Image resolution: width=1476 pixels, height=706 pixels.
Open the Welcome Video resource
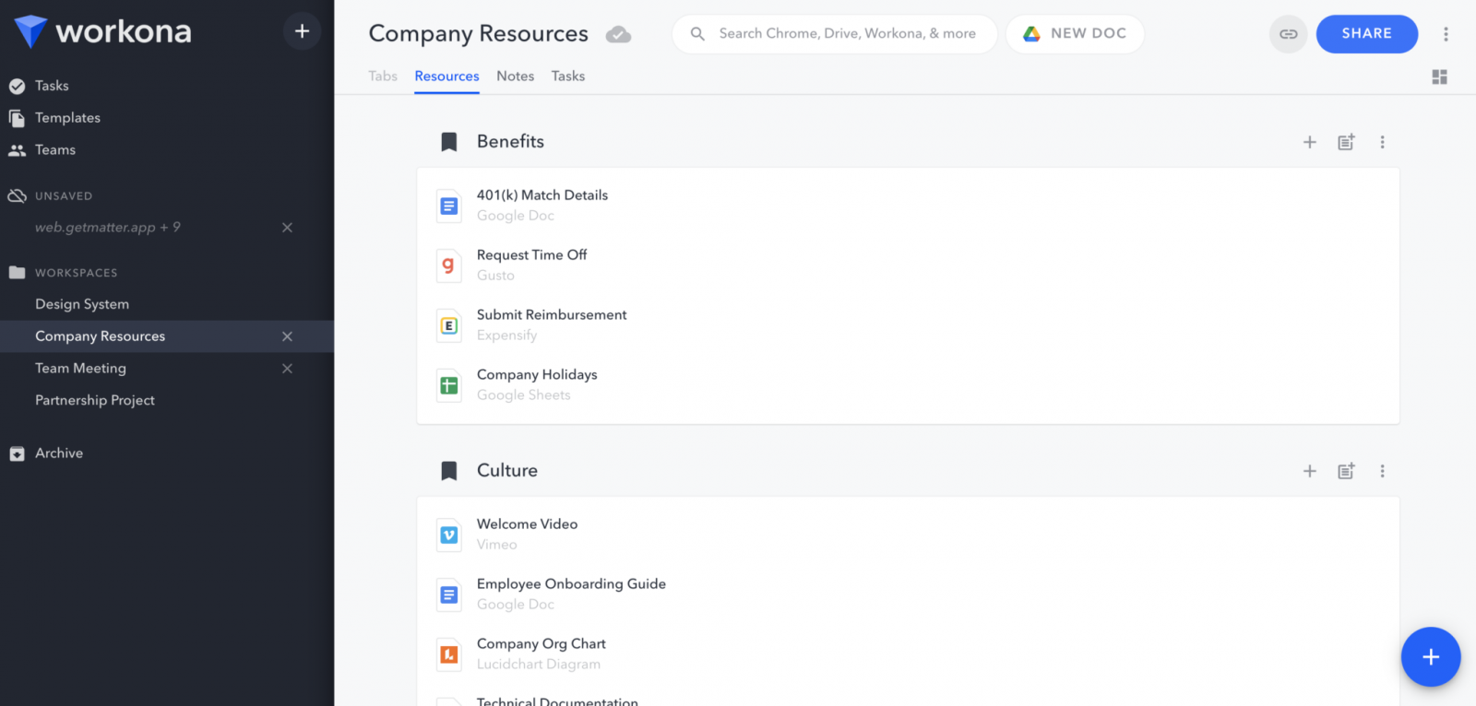point(527,524)
